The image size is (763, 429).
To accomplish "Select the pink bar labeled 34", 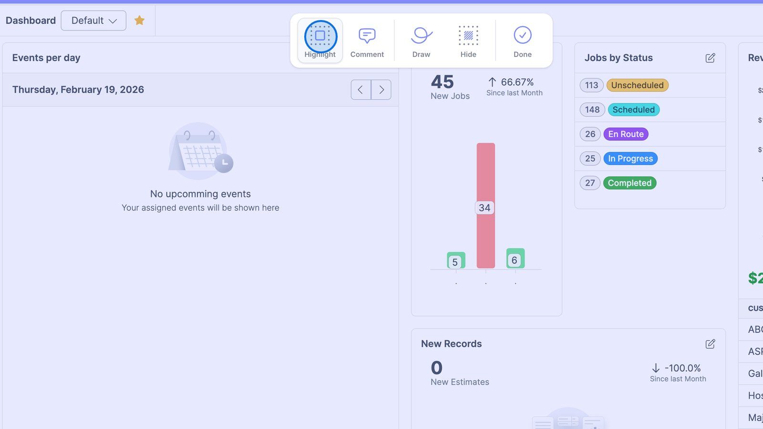I will point(485,205).
